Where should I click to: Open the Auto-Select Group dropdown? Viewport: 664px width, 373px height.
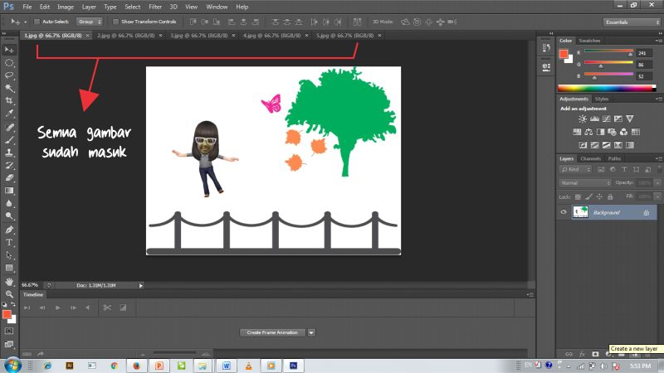90,22
